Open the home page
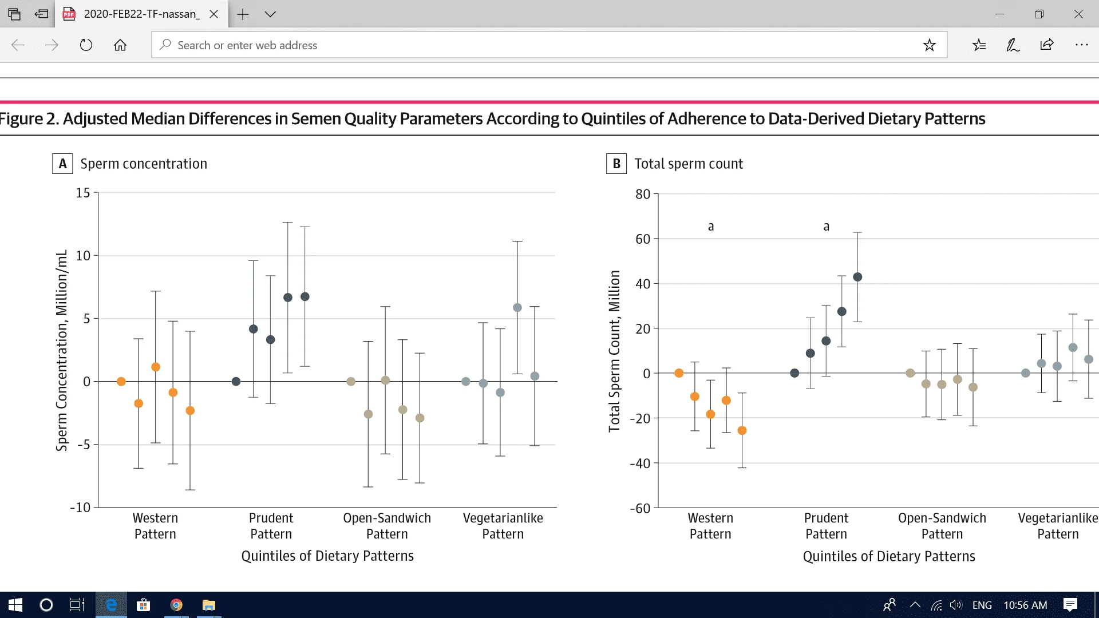The image size is (1099, 618). coord(120,45)
